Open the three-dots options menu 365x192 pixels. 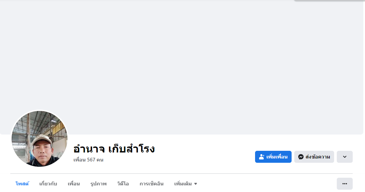click(344, 184)
